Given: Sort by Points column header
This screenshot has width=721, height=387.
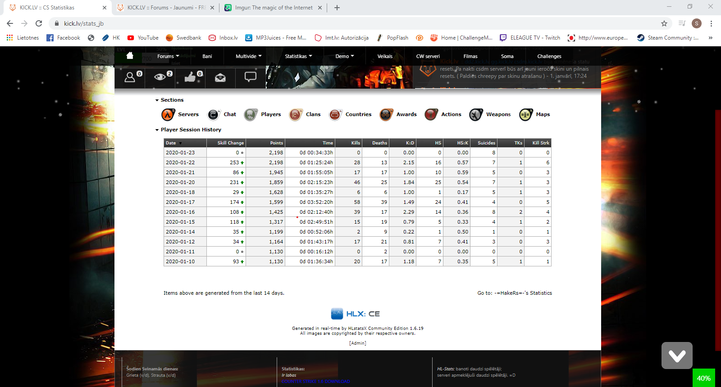Looking at the screenshot, I should (276, 143).
